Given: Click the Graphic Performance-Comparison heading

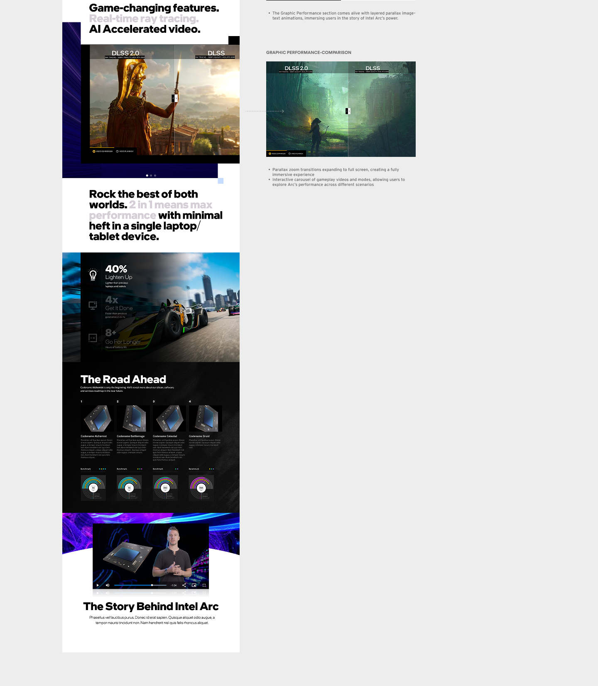Looking at the screenshot, I should coord(309,52).
